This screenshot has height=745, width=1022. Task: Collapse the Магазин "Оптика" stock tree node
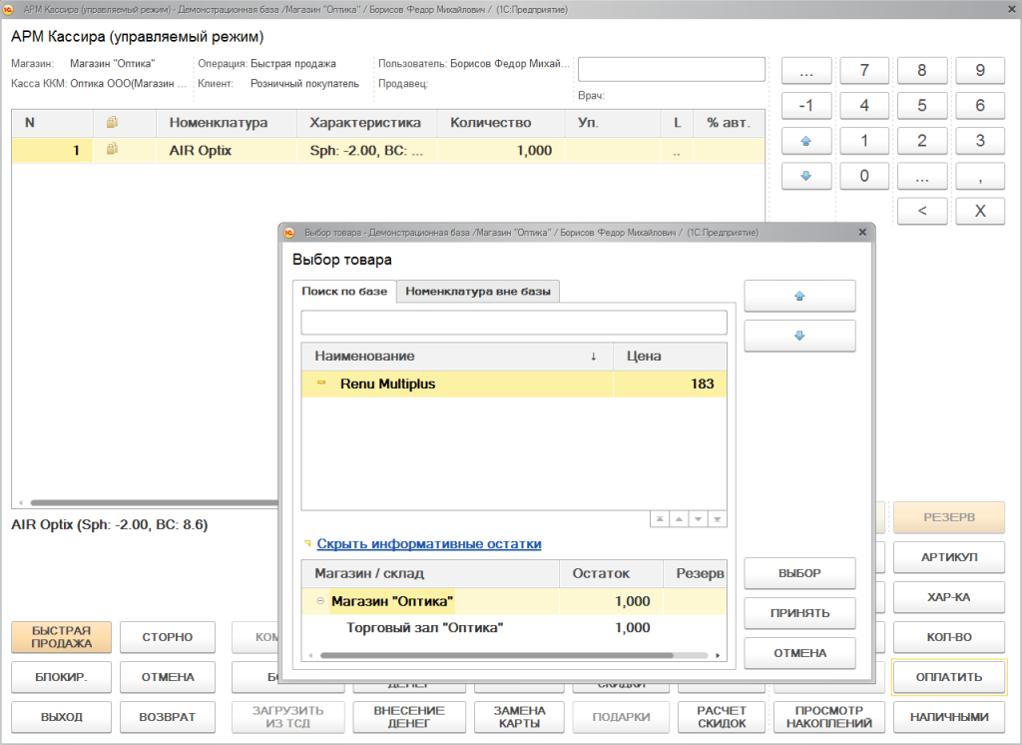click(x=320, y=601)
